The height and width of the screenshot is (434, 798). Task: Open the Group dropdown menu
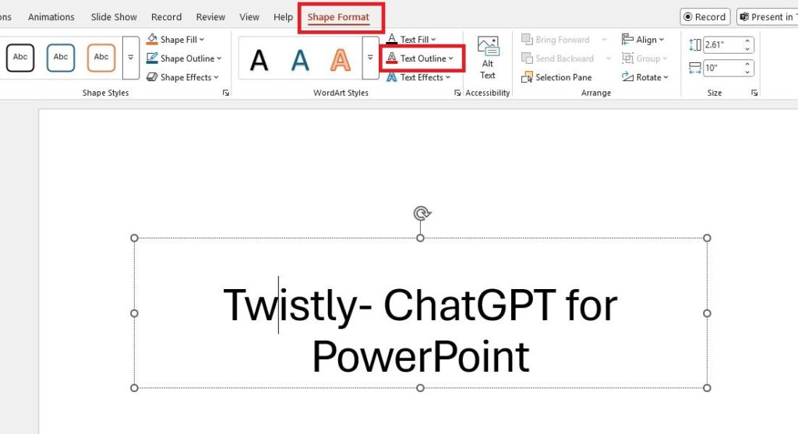point(644,58)
